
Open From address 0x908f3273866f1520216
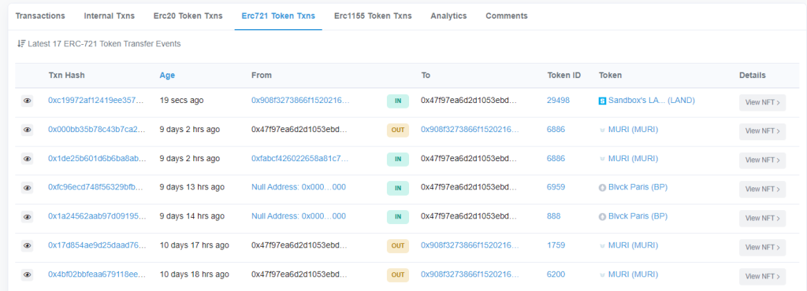(300, 101)
